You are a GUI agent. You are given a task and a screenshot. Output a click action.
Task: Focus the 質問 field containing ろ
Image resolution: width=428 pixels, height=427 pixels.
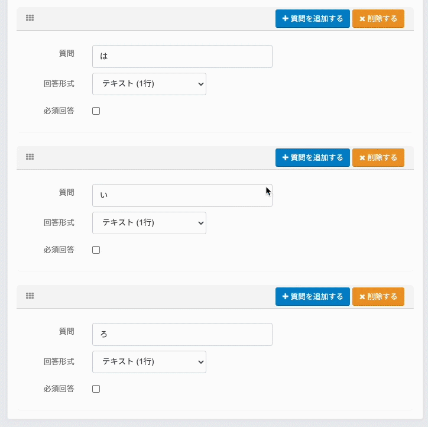[182, 335]
